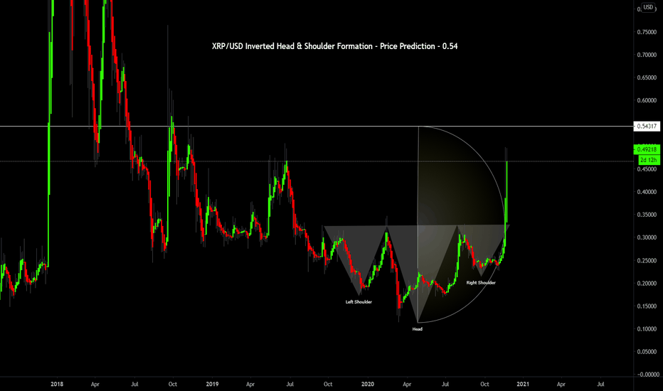Select the Right Shoulder annotation
The width and height of the screenshot is (663, 391).
tap(481, 282)
